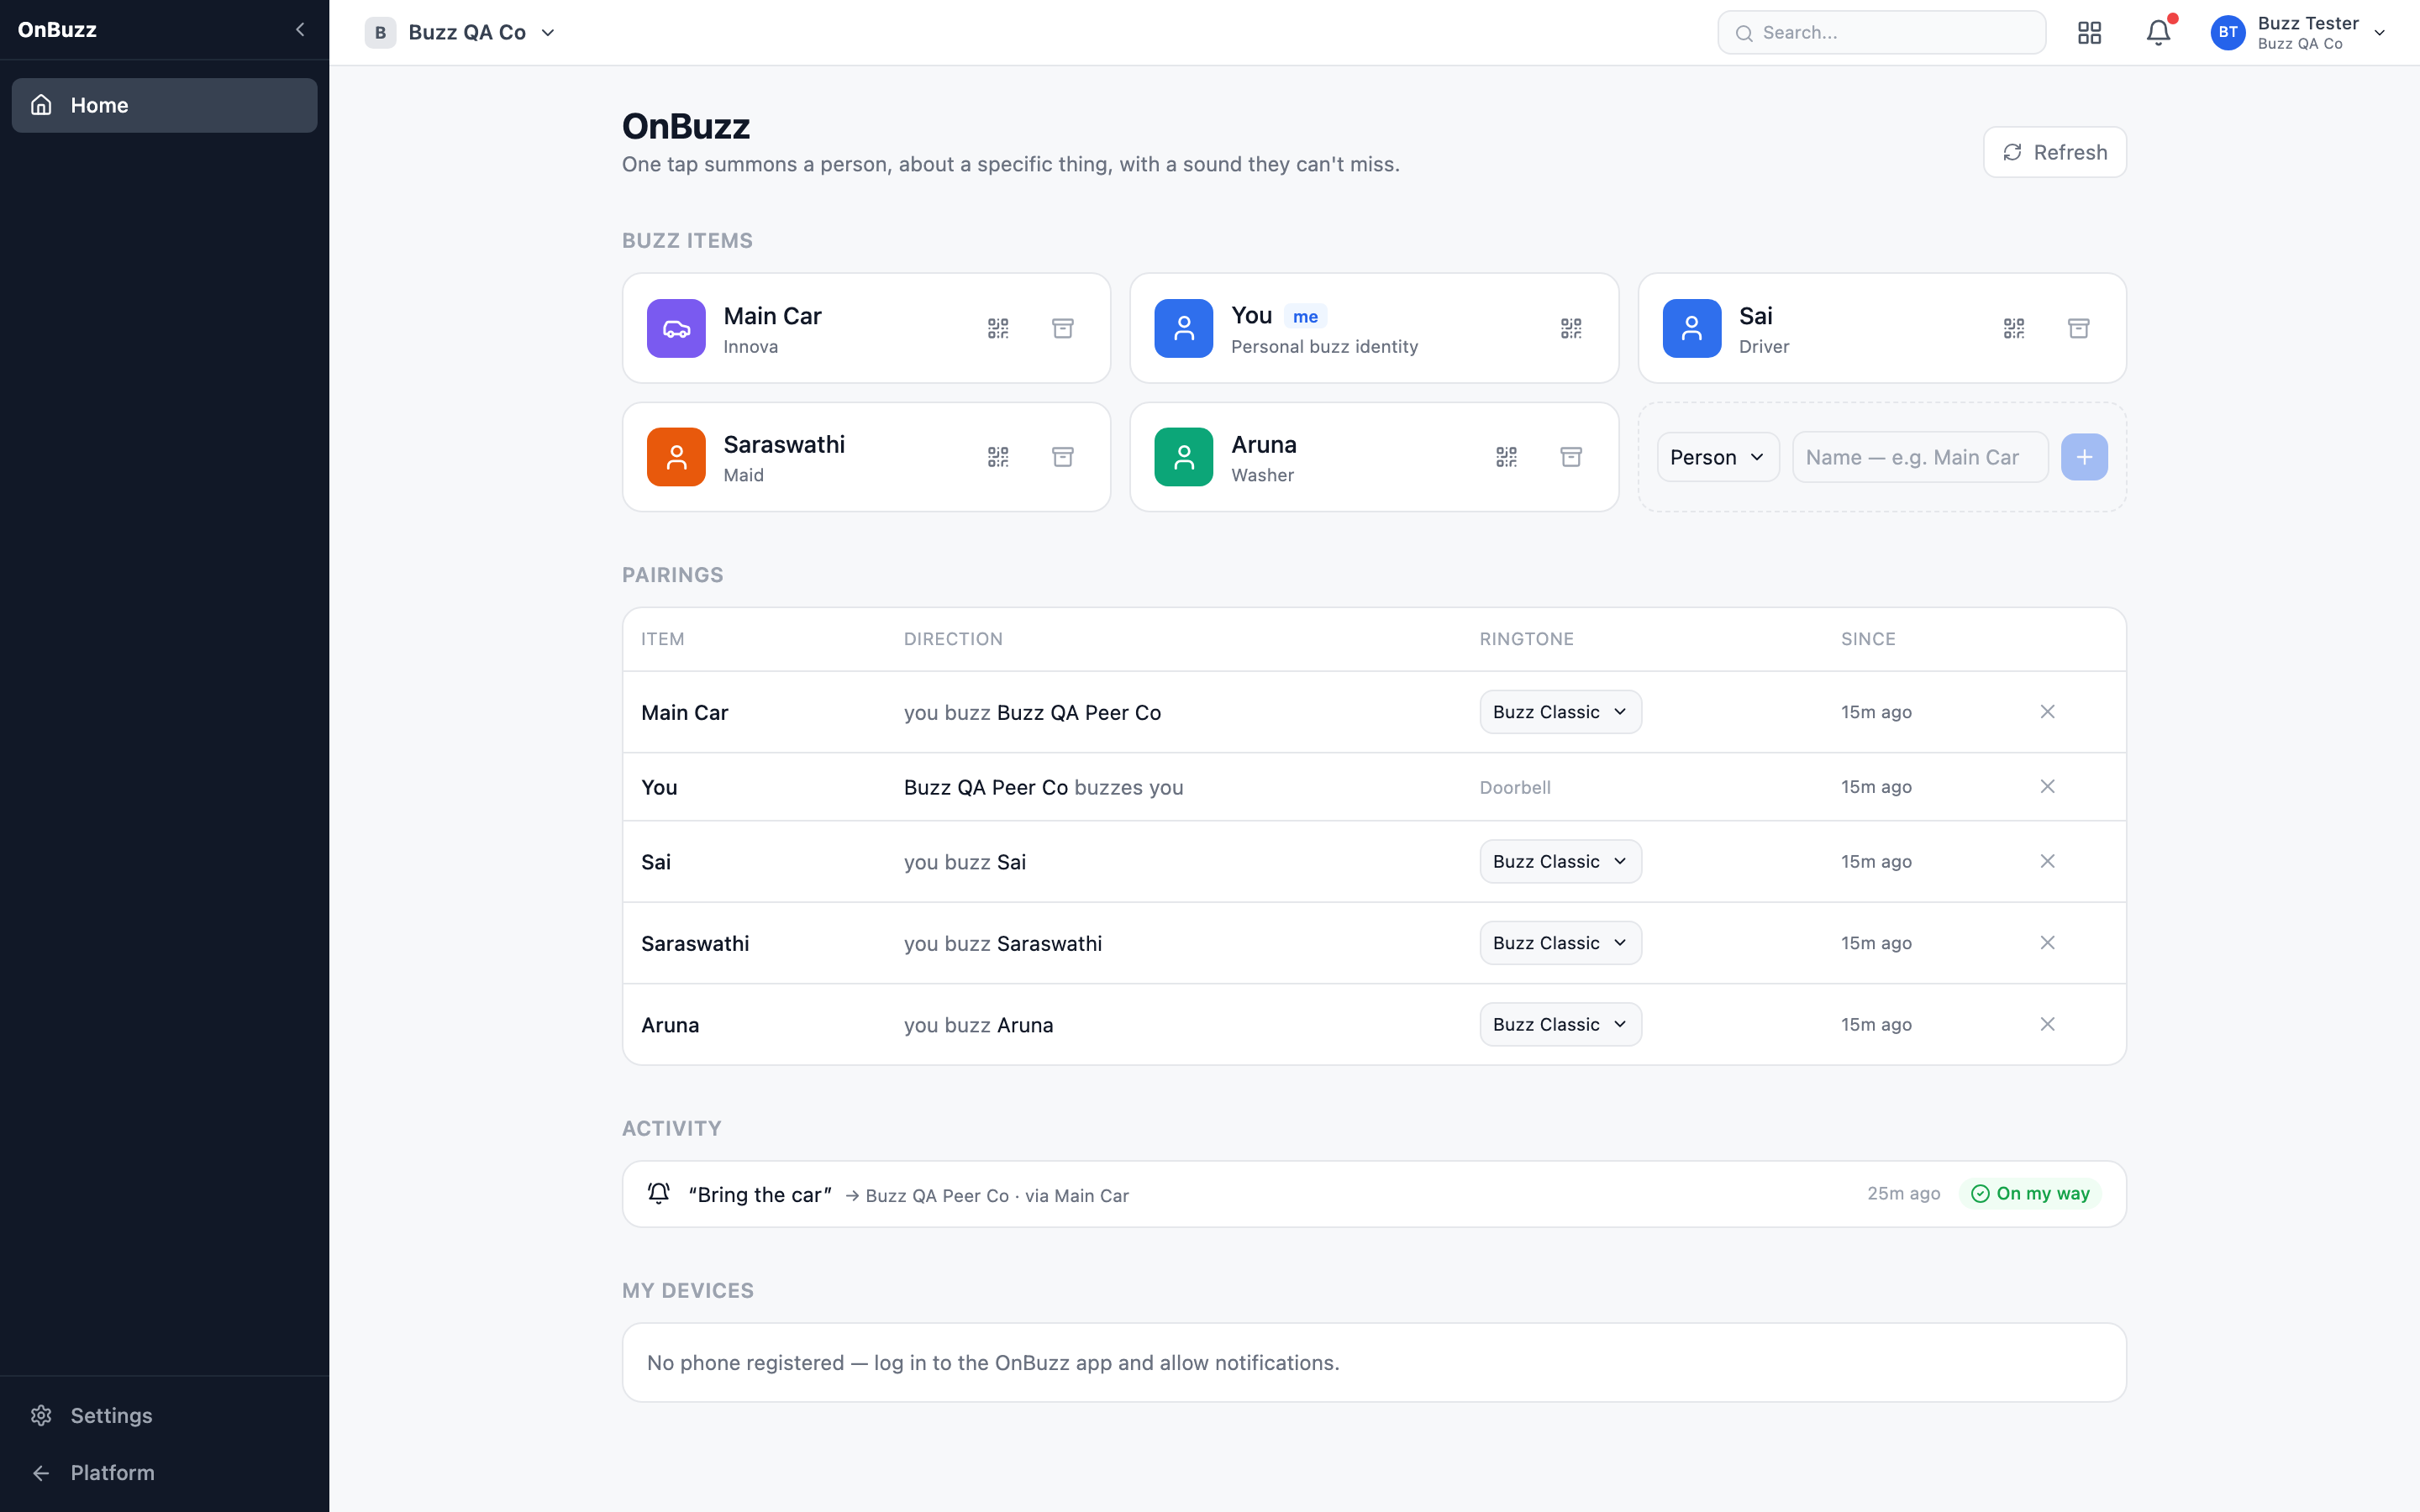Click "you buzz Buzz QA Peer Co" text
The height and width of the screenshot is (1512, 2420).
tap(1032, 712)
